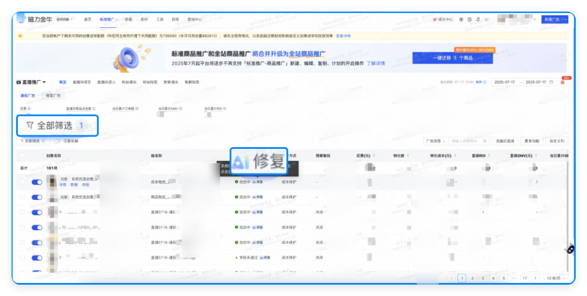This screenshot has height=296, width=587.
Task: Sort by the 转化数 column arrows
Action: pos(408,156)
